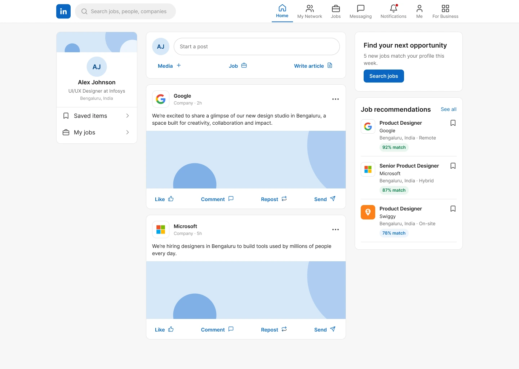Viewport: 519px width, 369px height.
Task: Open Microsoft post image
Action: coord(246,290)
